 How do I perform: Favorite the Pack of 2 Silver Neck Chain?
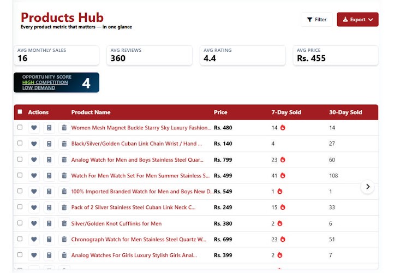point(34,207)
